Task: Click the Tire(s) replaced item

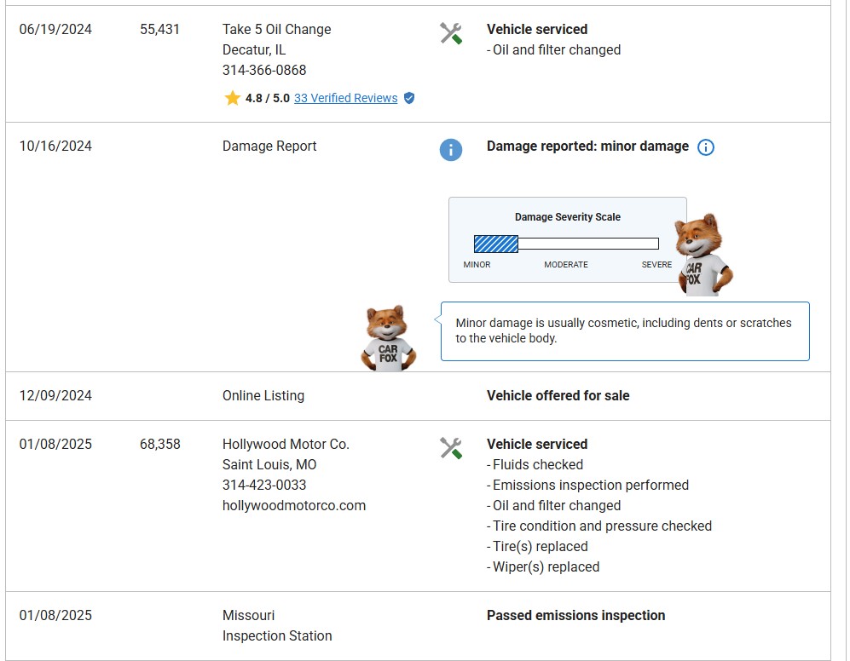Action: click(537, 546)
